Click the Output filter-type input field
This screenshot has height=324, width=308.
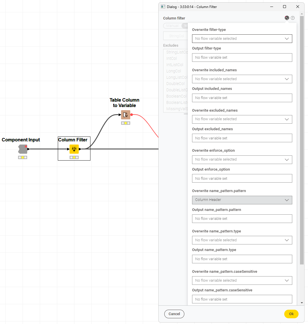click(x=242, y=58)
